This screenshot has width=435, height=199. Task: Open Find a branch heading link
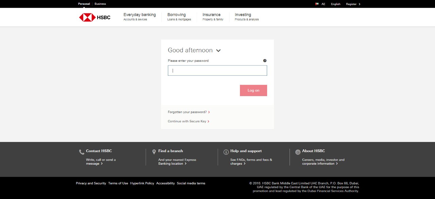(171, 151)
